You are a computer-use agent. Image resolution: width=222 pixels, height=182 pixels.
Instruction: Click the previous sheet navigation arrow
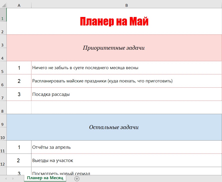[6, 179]
